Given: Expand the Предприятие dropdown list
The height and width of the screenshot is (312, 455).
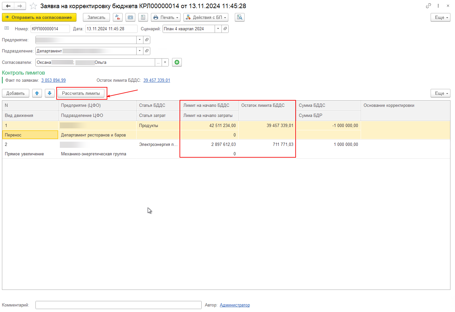Looking at the screenshot, I should (x=140, y=40).
